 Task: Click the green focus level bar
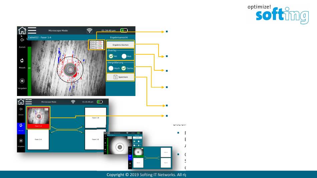(29, 71)
